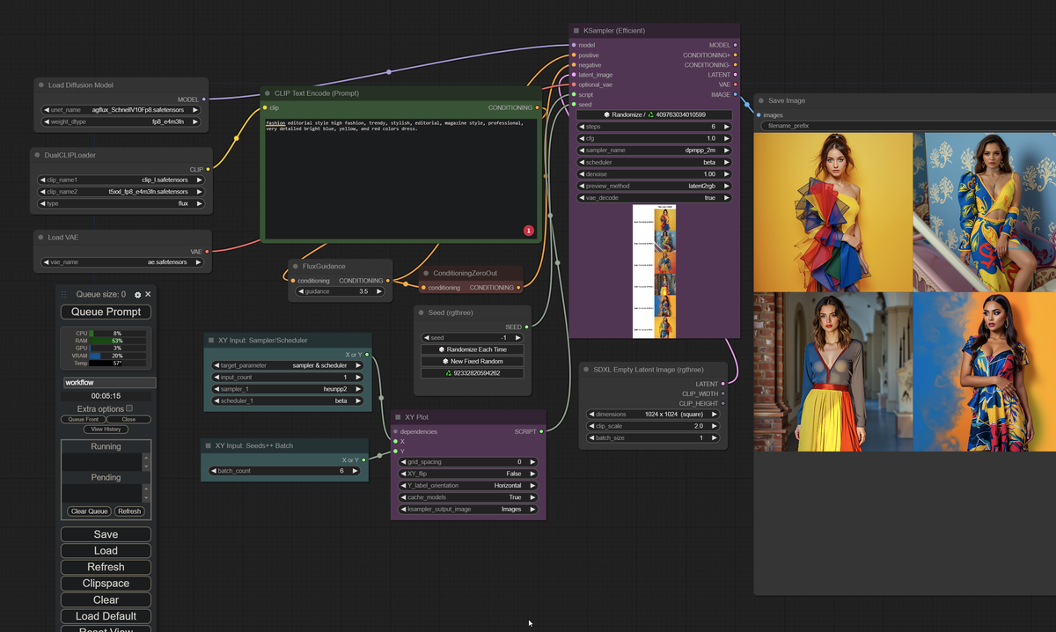Open the vae_name dropdown
1056x632 pixels.
click(x=121, y=262)
